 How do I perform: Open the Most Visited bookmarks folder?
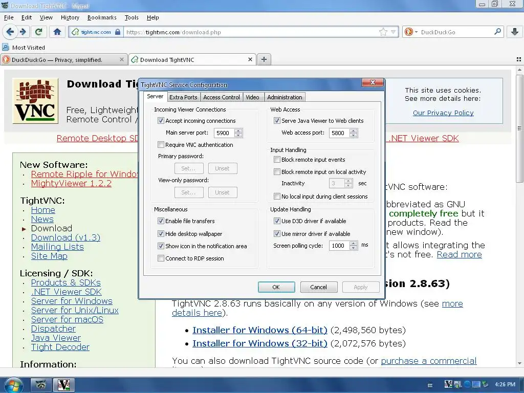coord(24,48)
